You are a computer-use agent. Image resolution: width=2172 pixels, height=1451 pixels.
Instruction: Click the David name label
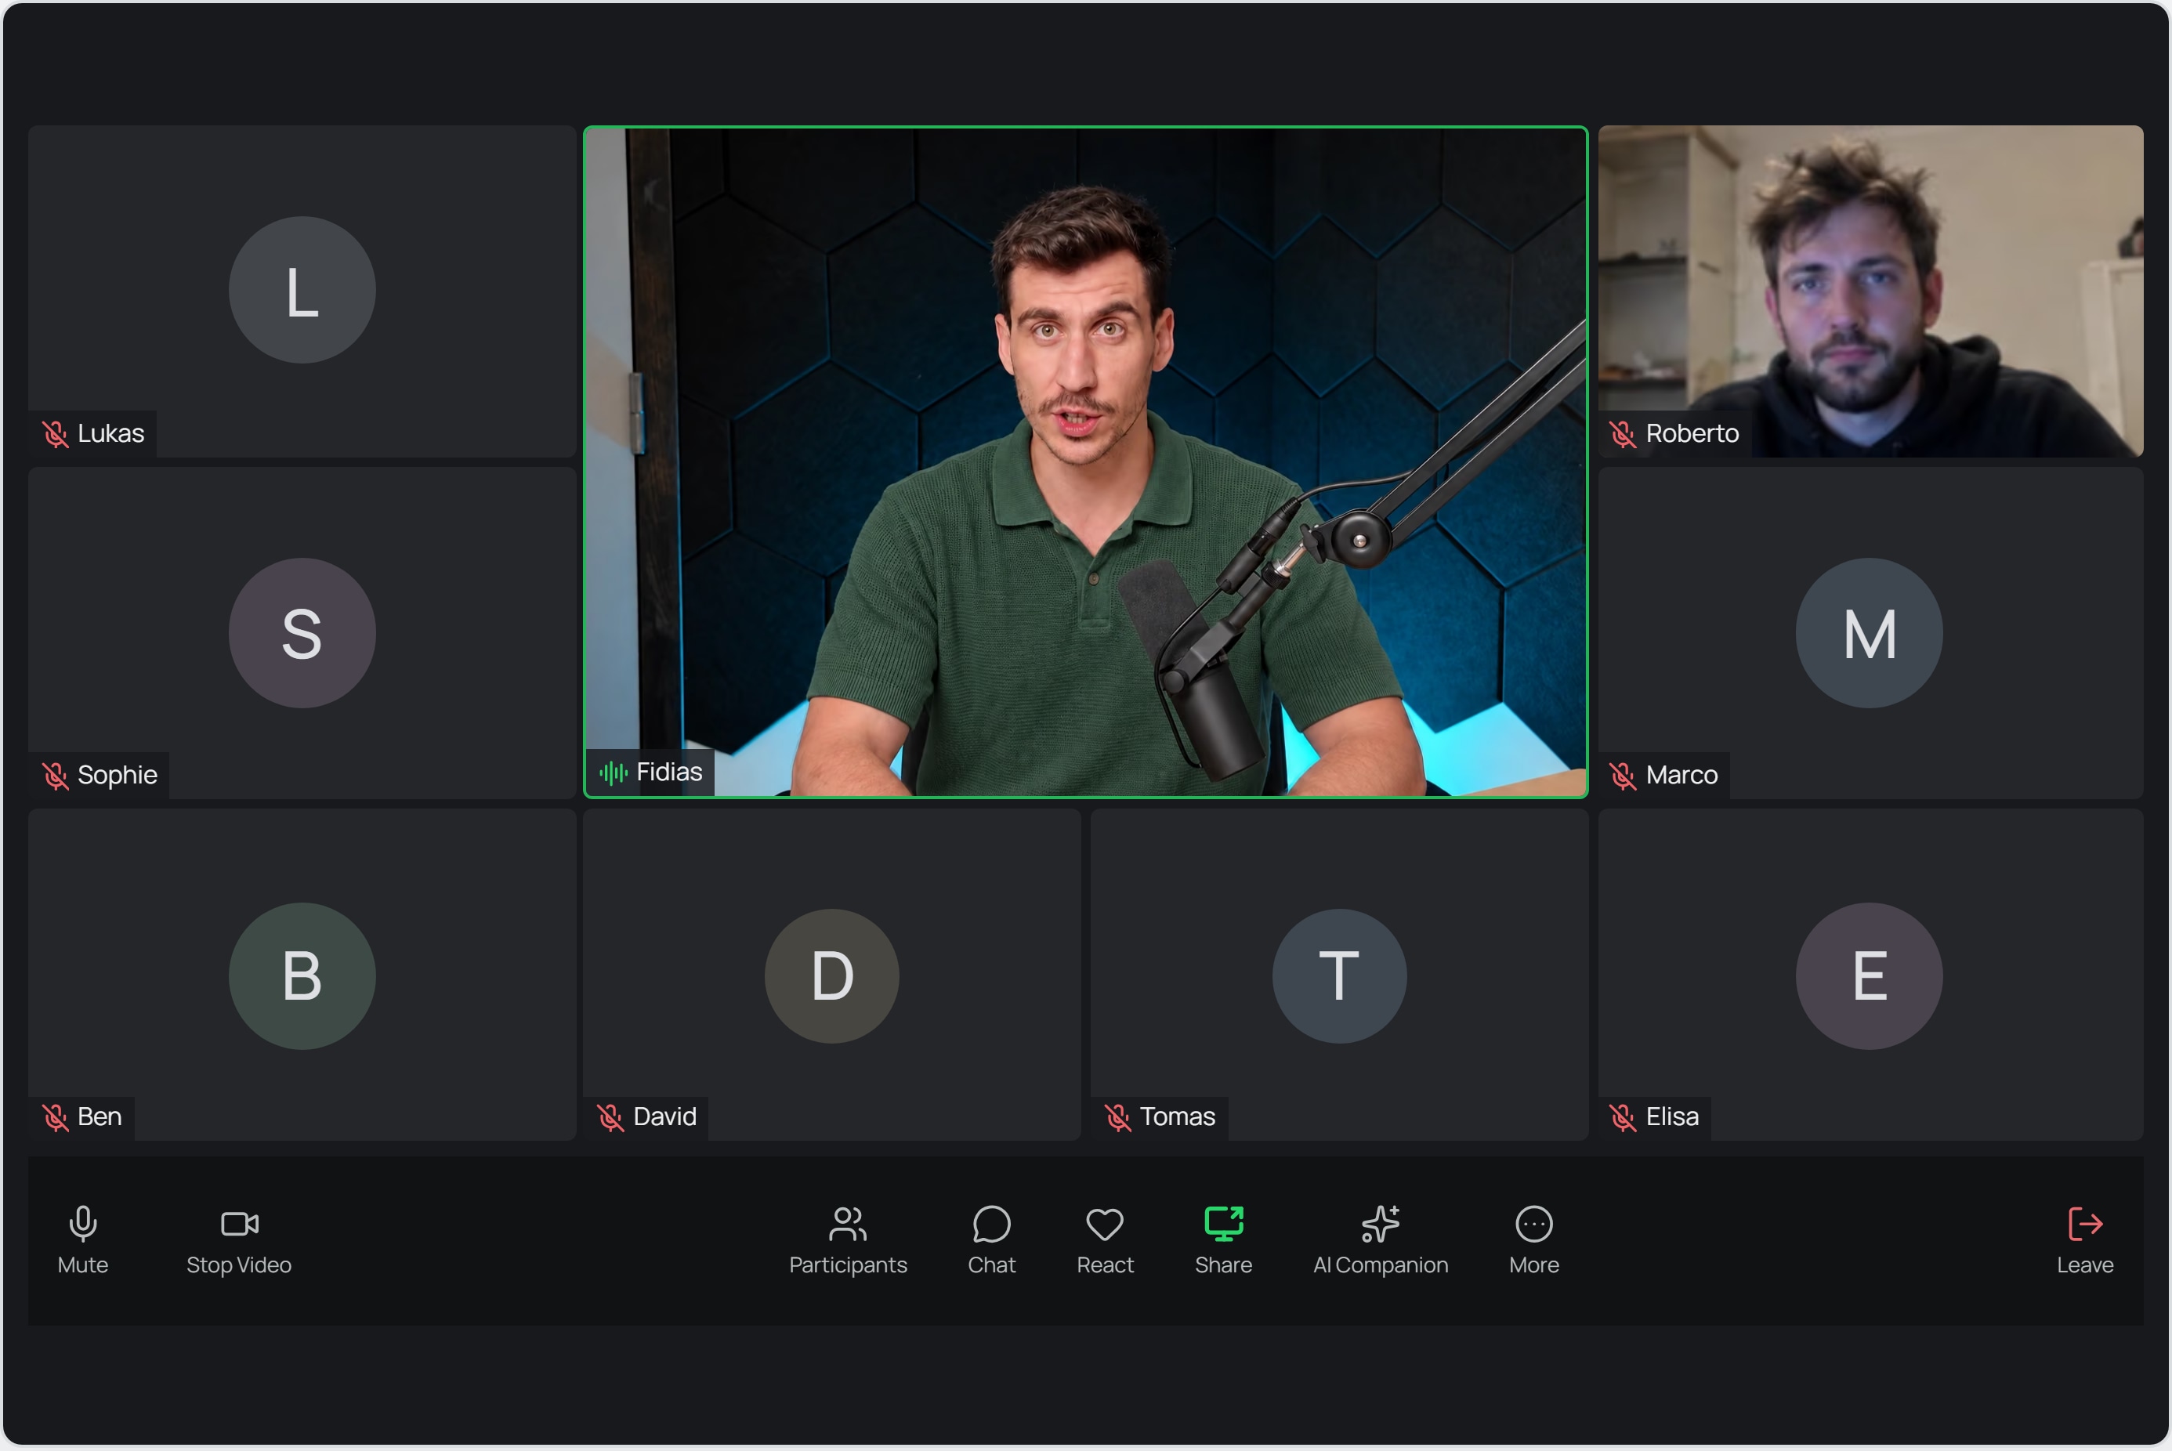(664, 1116)
